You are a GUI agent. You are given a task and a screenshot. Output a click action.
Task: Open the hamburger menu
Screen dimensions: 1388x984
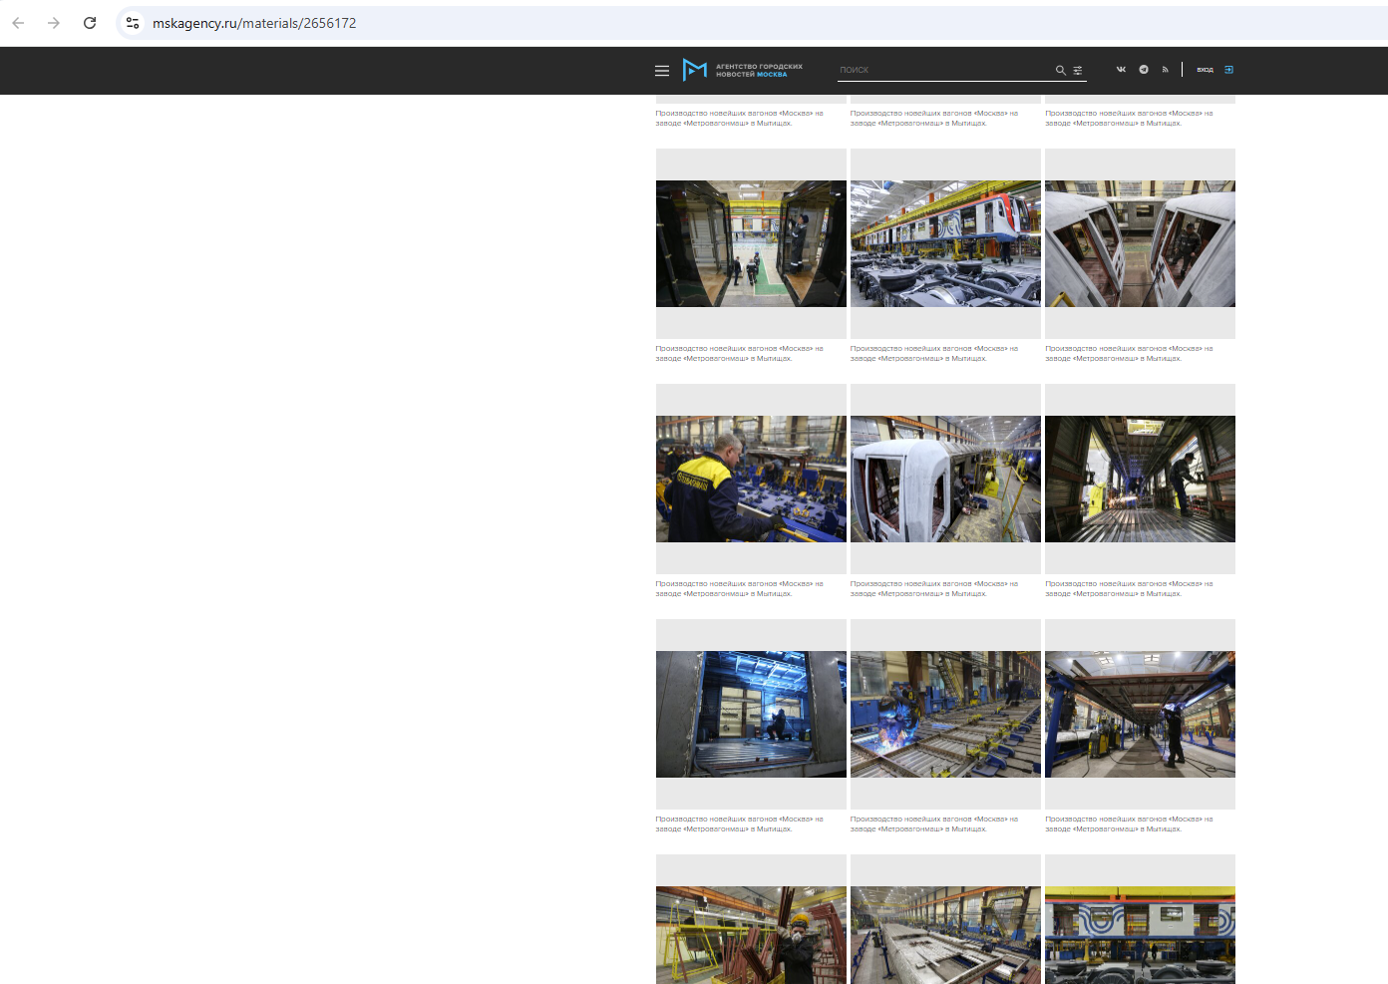click(661, 71)
